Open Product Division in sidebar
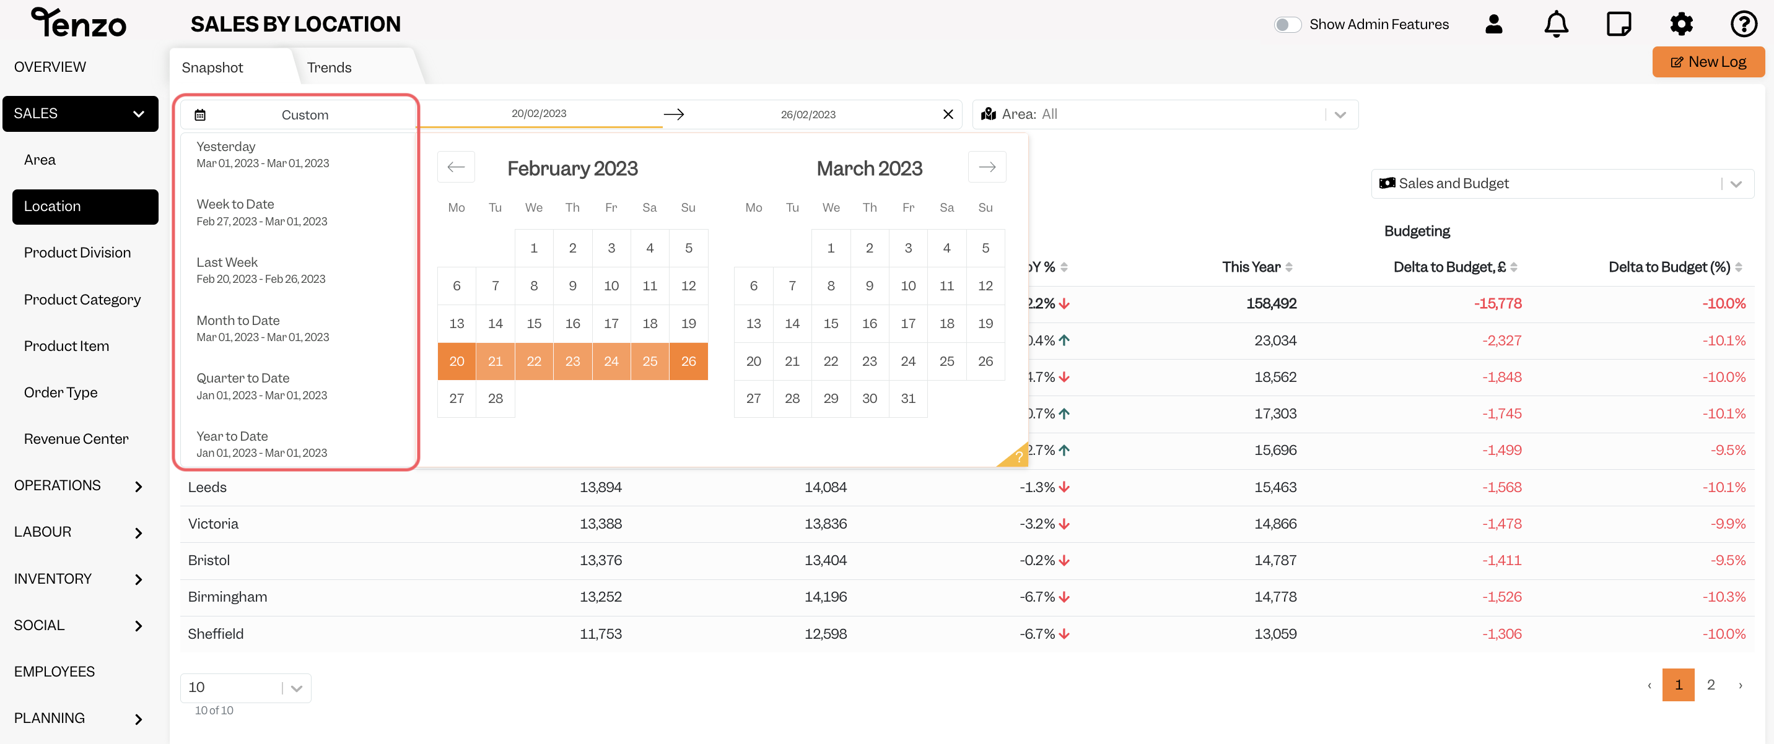 [x=77, y=253]
